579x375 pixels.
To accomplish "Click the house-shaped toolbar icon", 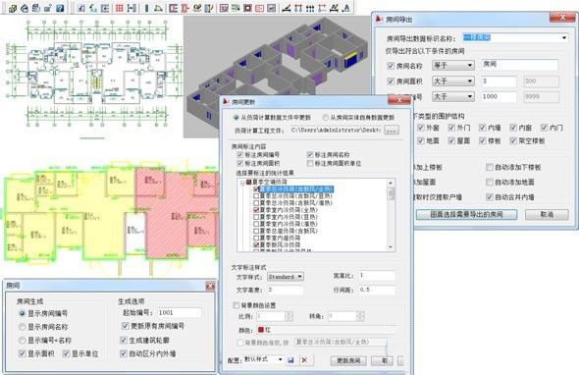I will 25,8.
